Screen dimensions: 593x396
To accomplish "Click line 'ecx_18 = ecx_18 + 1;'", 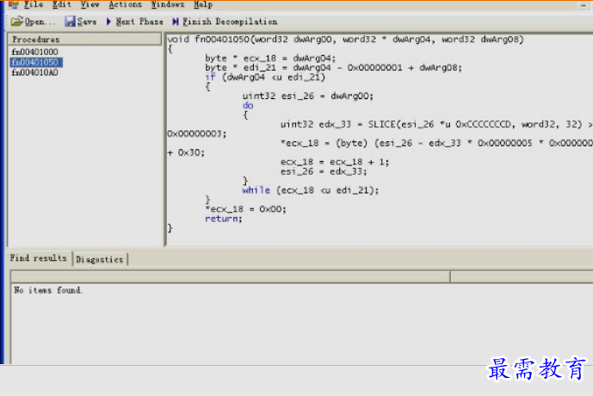I will pyautogui.click(x=335, y=162).
